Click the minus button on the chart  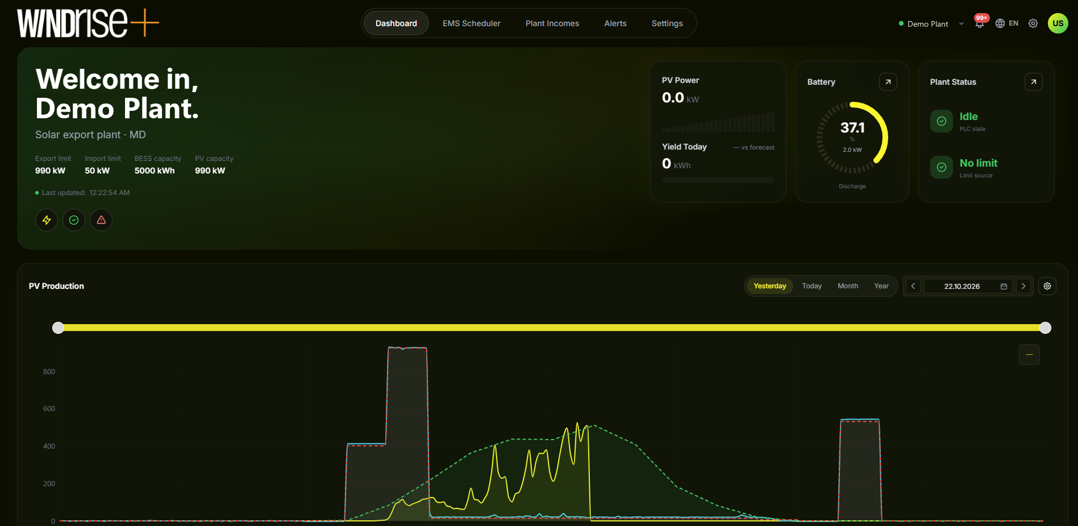(1029, 355)
